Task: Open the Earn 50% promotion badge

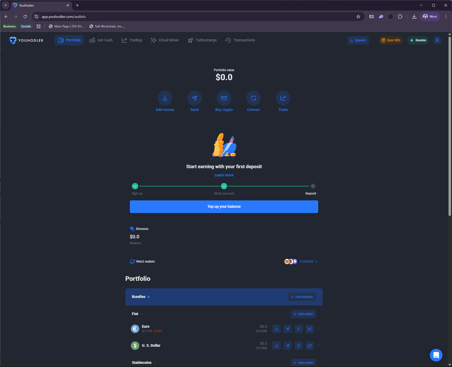Action: (391, 40)
